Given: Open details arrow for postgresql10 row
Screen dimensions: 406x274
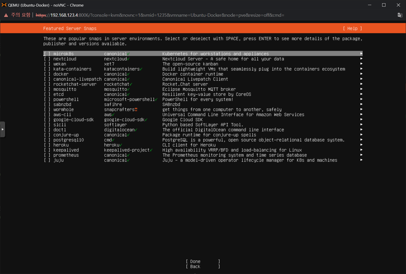Looking at the screenshot, I should point(361,140).
